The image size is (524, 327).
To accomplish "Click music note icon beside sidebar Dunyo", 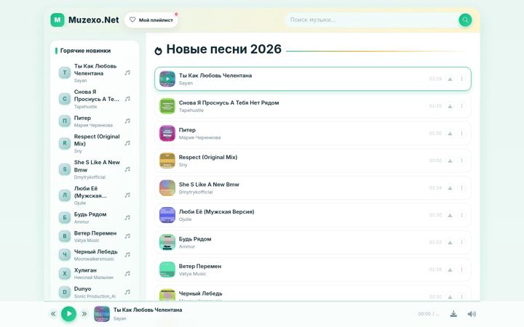I will 127,292.
